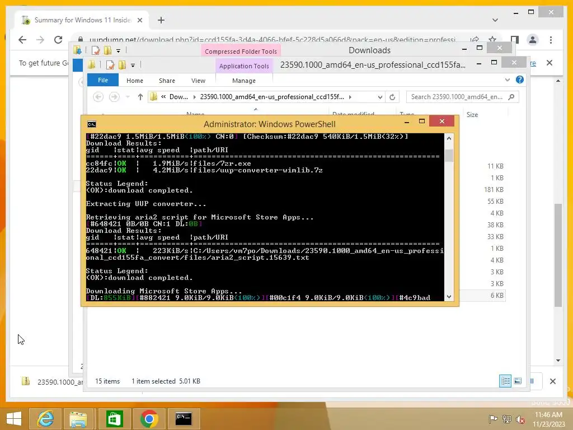573x430 pixels.
Task: Expand the Explorer ribbon chevron
Action: point(507,80)
